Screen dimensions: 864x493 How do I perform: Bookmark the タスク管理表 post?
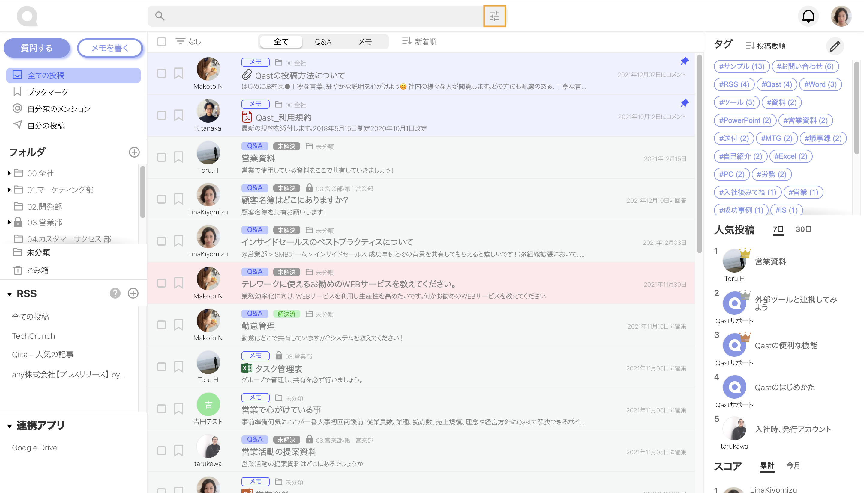[179, 367]
